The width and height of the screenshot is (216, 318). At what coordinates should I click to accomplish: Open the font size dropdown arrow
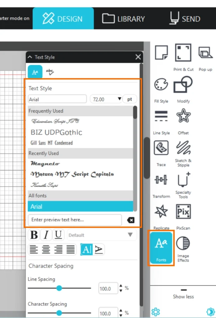(119, 99)
